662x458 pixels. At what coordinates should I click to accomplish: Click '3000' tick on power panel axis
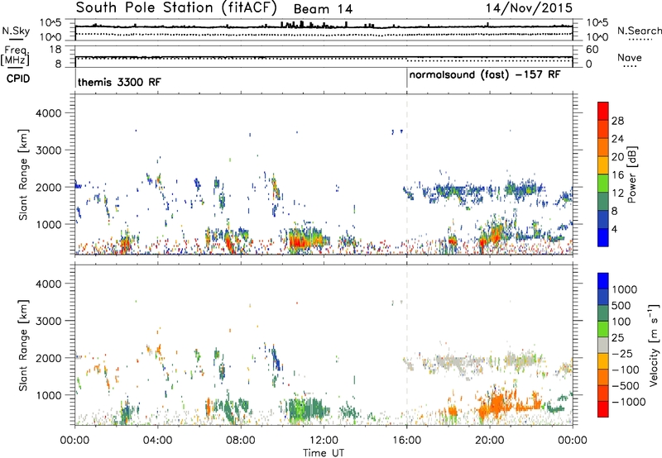click(49, 150)
